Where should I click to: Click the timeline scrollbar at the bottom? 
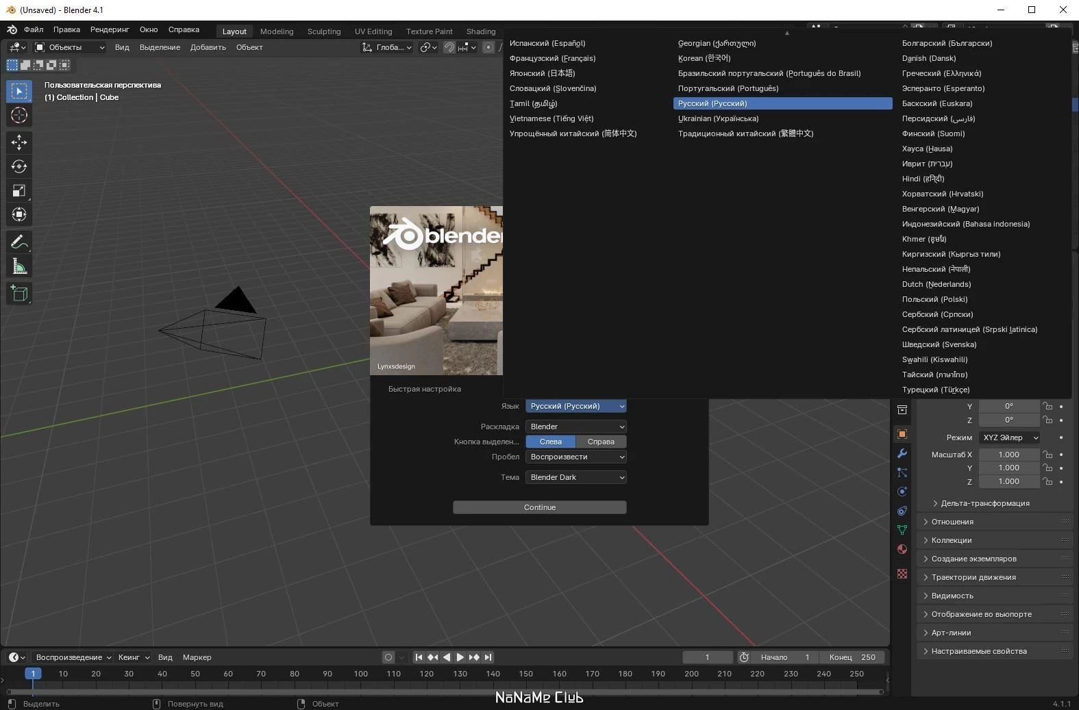click(x=444, y=692)
